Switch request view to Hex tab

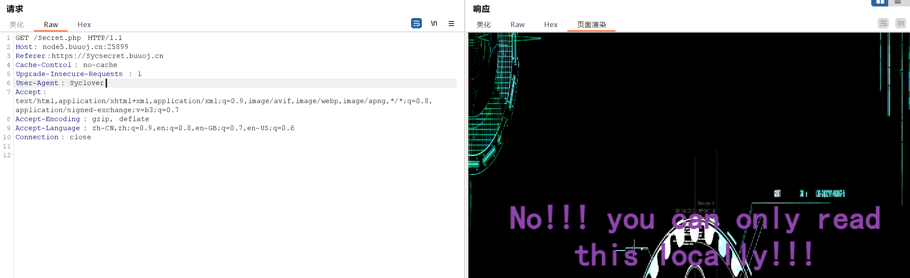click(84, 24)
